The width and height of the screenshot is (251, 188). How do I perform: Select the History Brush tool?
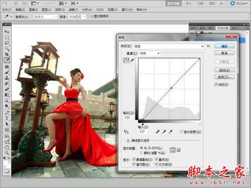pos(7,84)
